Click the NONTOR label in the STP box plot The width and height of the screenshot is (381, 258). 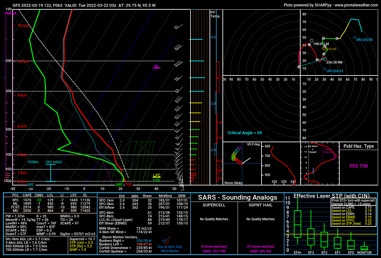(x=364, y=253)
